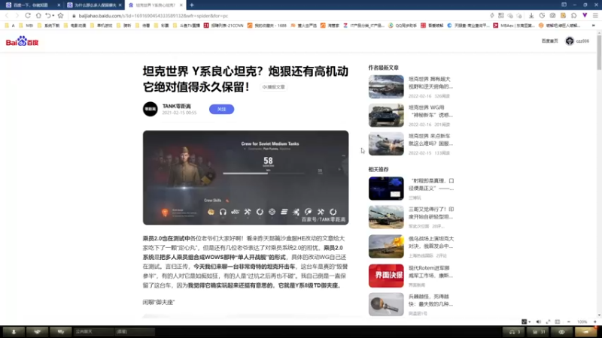Click the 100% zoom level indicator

pyautogui.click(x=582, y=321)
